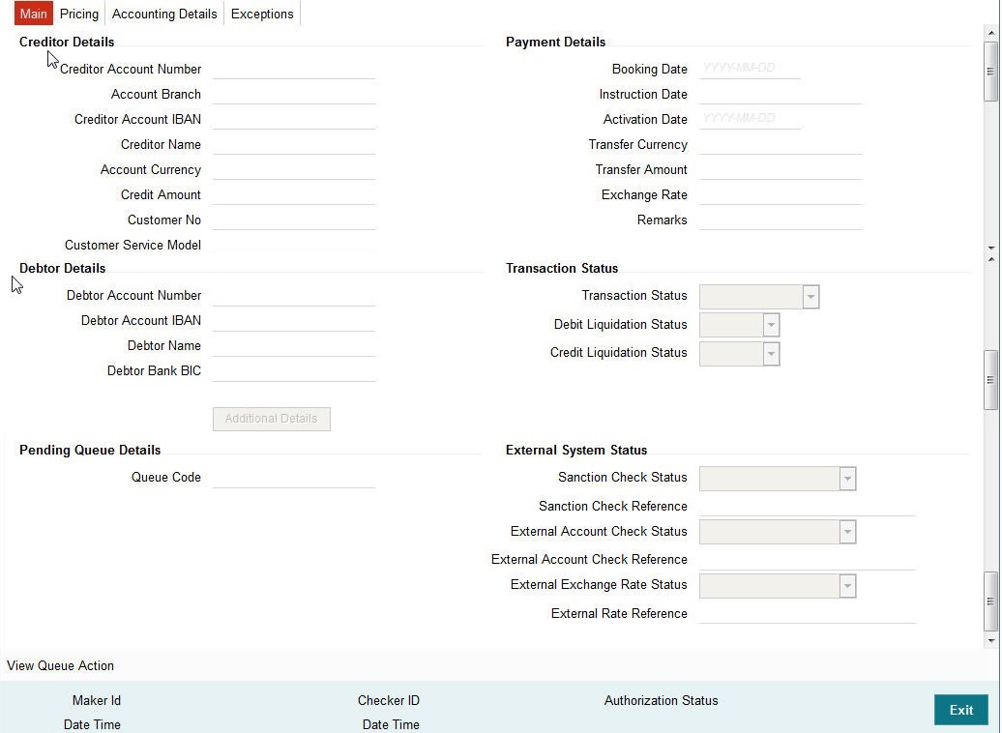Focus the Credit Amount field
Image resolution: width=1002 pixels, height=733 pixels.
[x=294, y=193]
